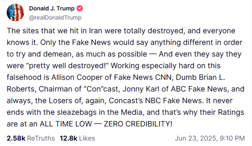Image resolution: width=252 pixels, height=146 pixels.
Task: Show users under the "Likes" label
Action: click(87, 138)
